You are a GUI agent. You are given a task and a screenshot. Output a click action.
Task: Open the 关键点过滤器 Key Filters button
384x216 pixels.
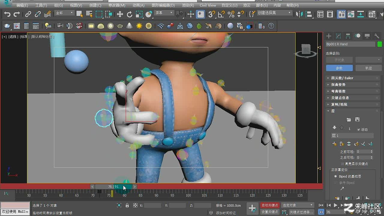(x=301, y=212)
